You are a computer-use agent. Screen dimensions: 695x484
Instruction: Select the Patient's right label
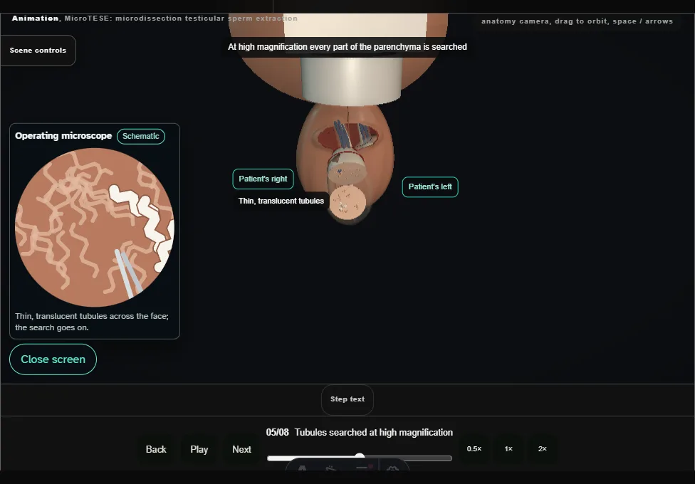pyautogui.click(x=263, y=179)
